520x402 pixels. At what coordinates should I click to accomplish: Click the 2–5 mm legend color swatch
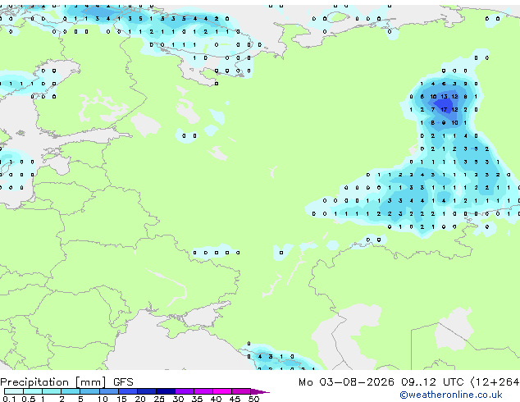click(71, 391)
